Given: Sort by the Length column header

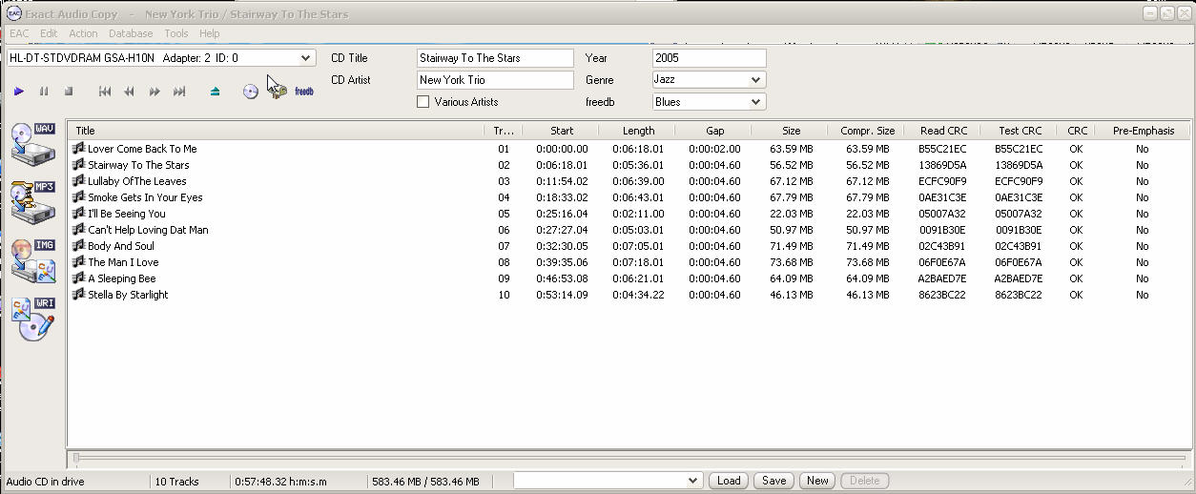Looking at the screenshot, I should (638, 131).
